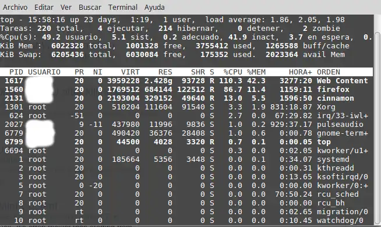The image size is (381, 227).
Task: Click the %CPU column header
Action: point(233,72)
